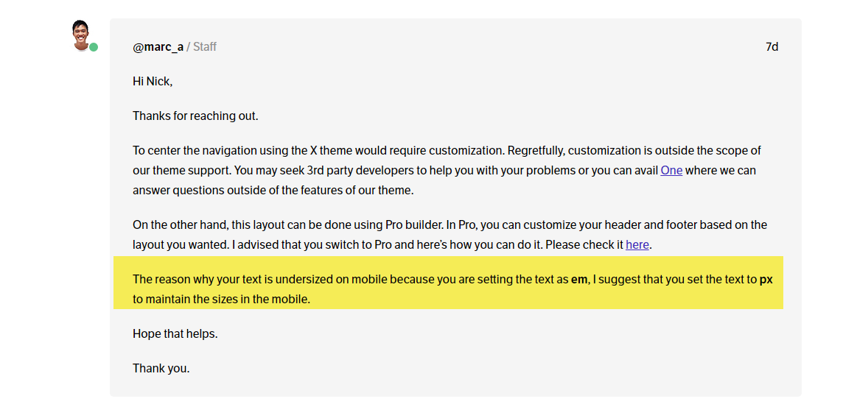Click the yellow highlighted paragraph
The width and height of the screenshot is (843, 407).
448,283
